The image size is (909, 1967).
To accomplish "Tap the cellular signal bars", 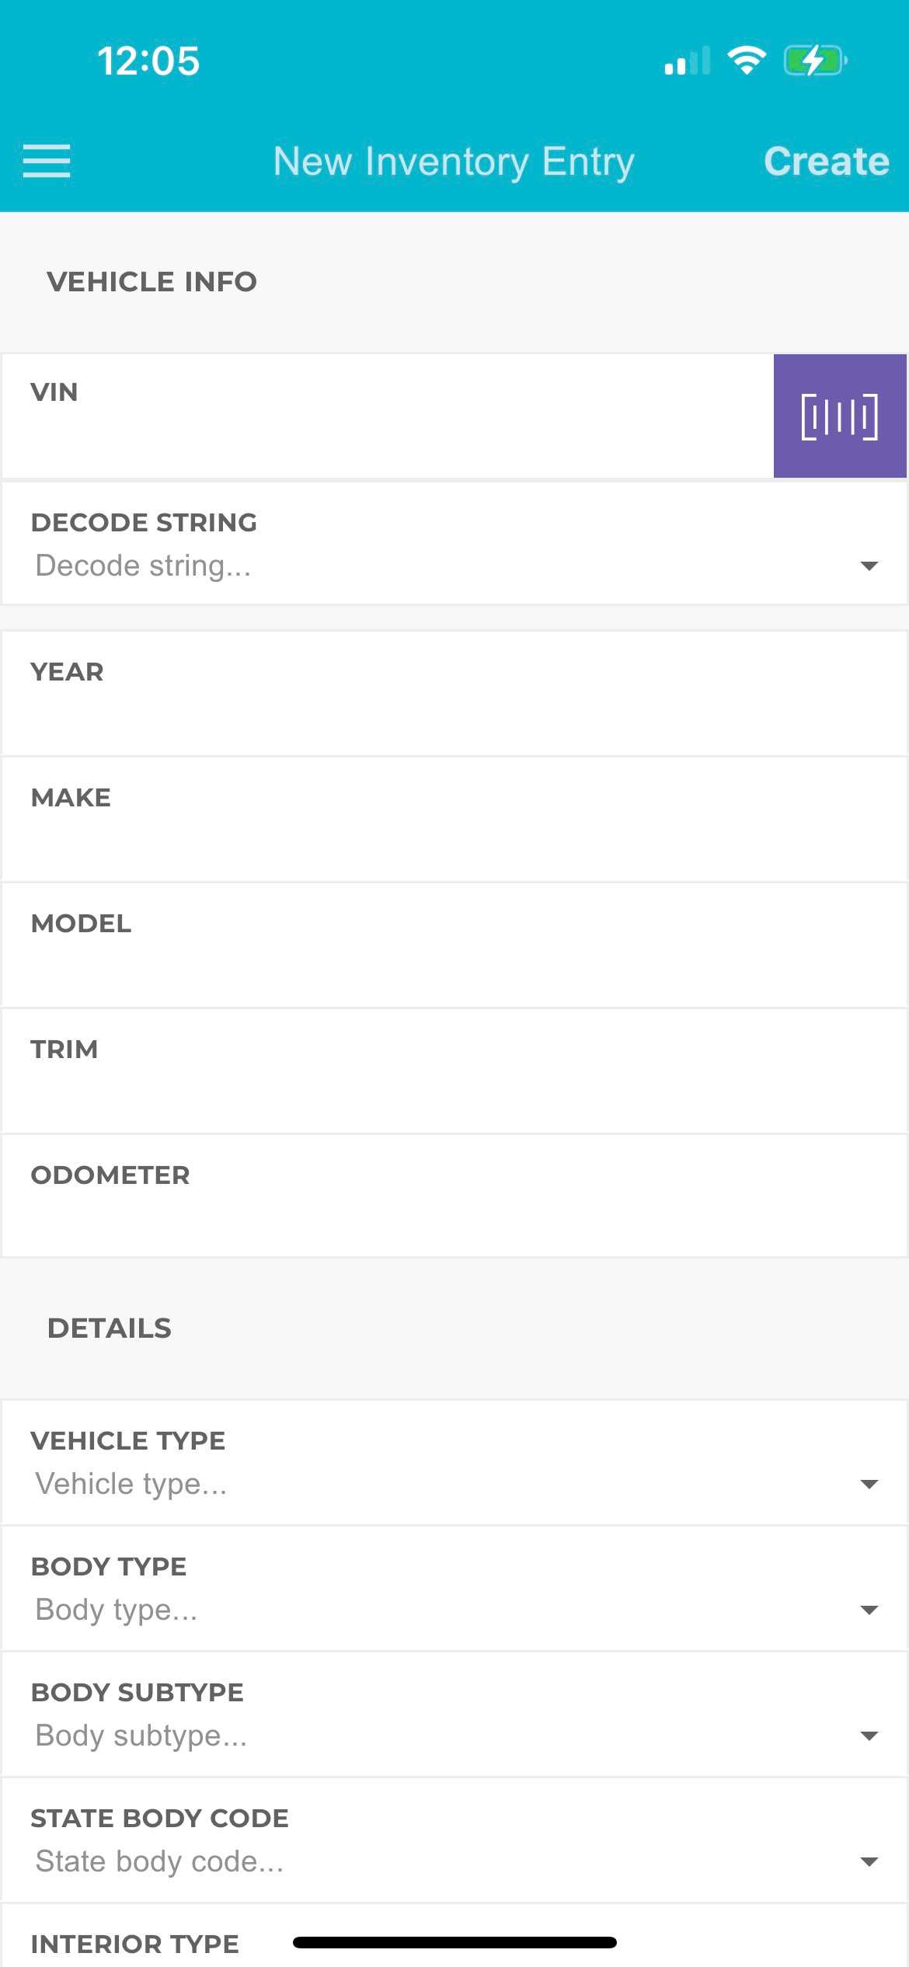I will 688,61.
